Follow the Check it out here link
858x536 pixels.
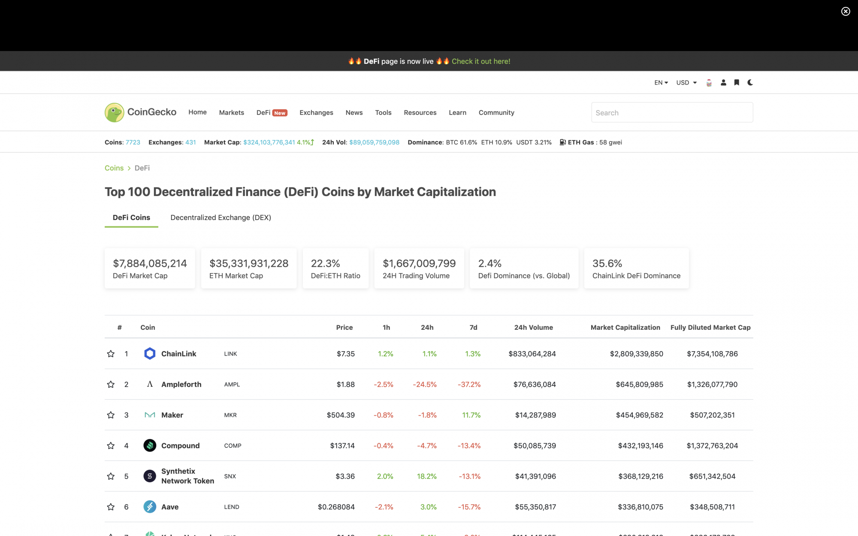click(481, 61)
